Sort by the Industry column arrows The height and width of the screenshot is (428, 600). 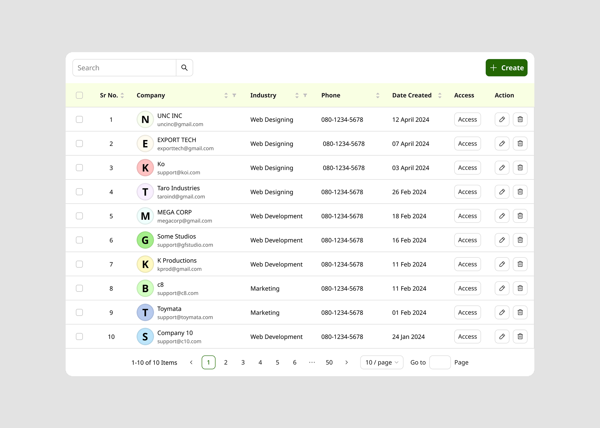point(297,95)
